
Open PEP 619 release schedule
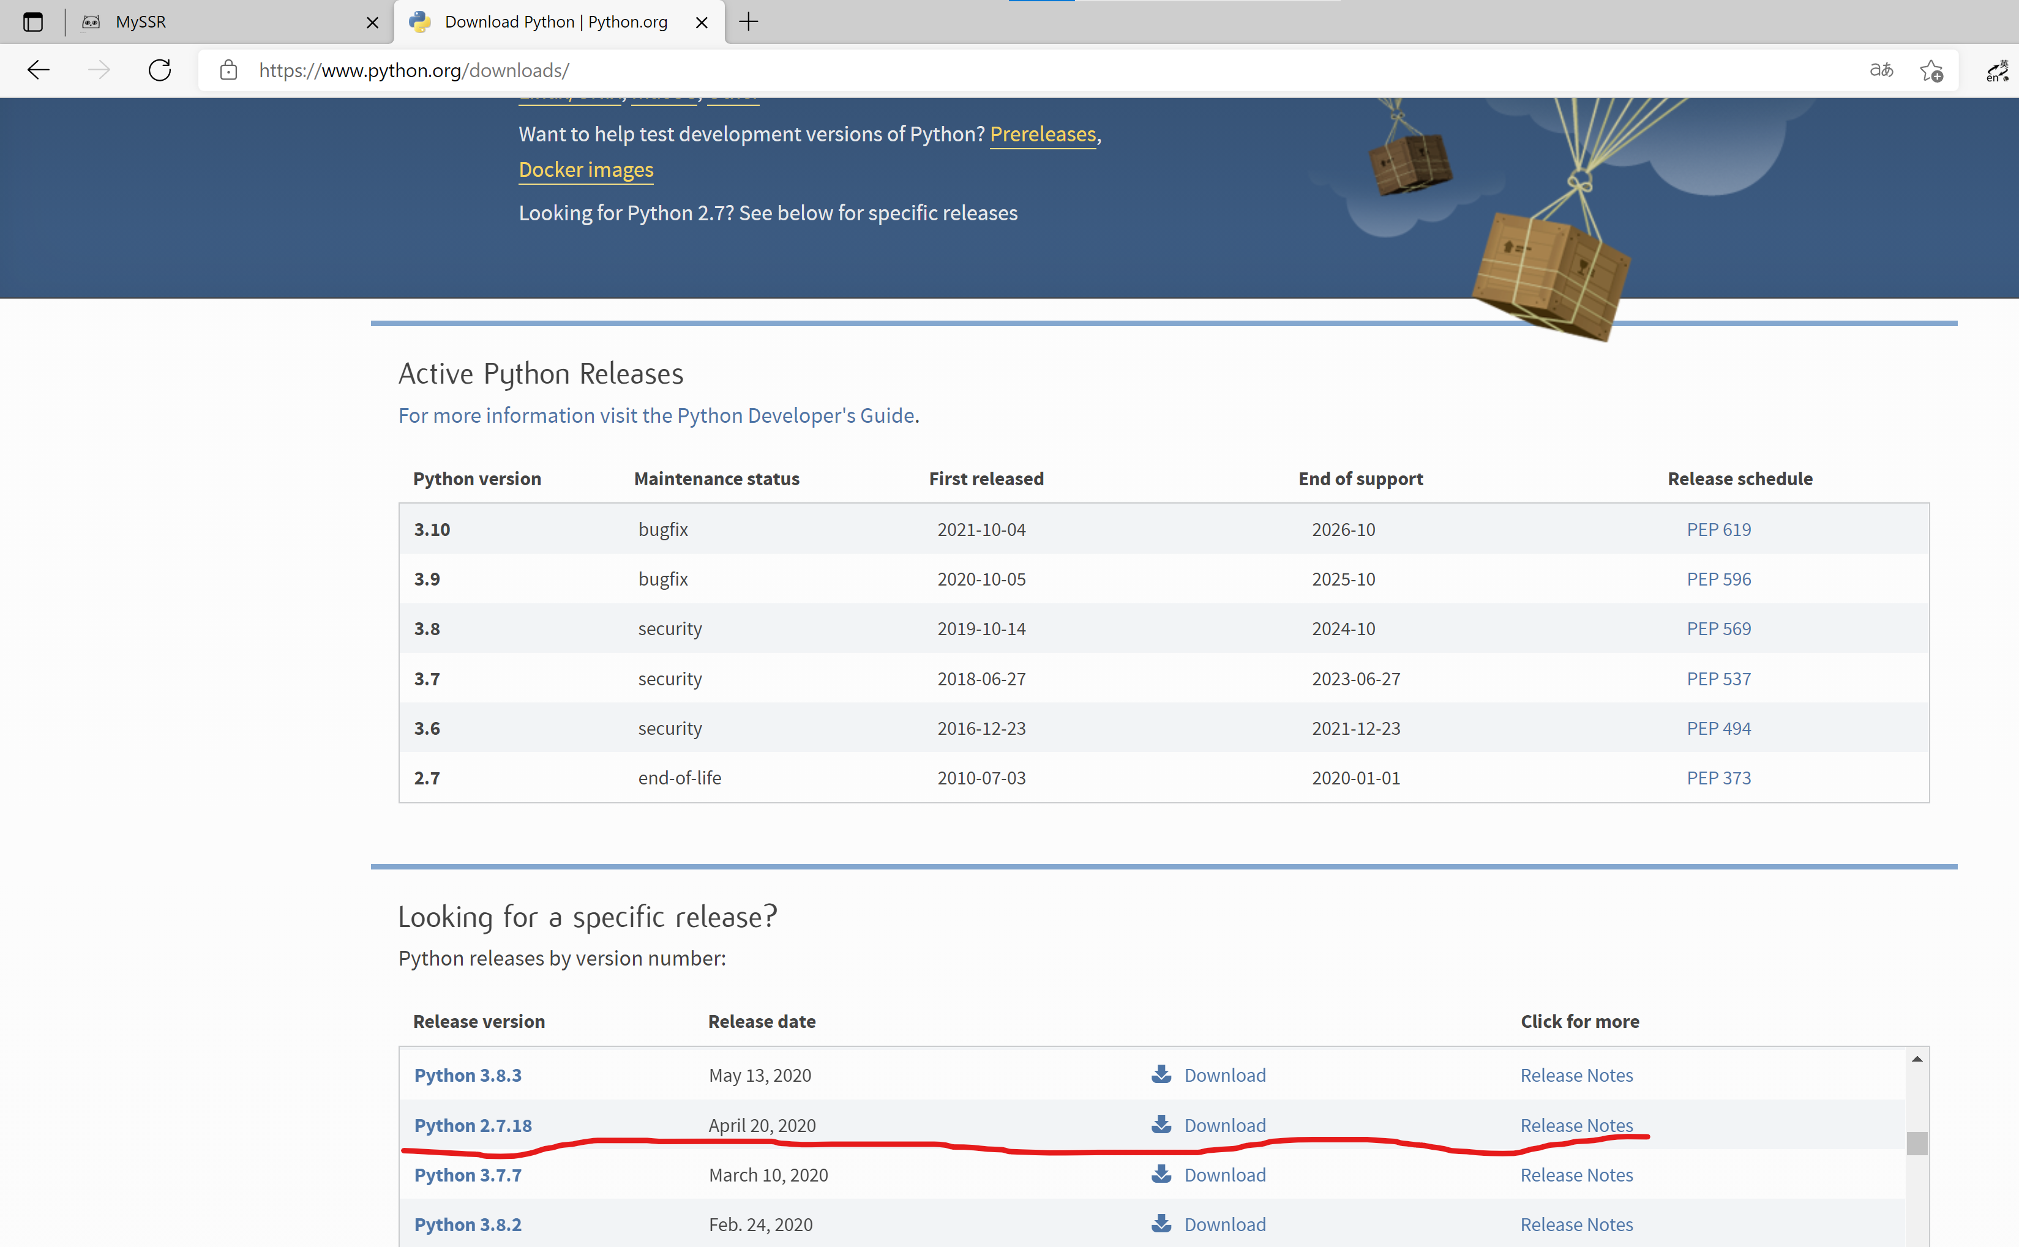(1718, 529)
